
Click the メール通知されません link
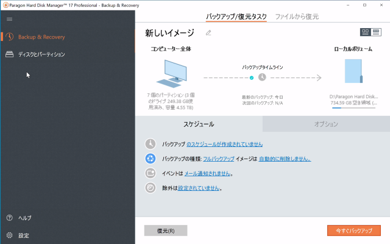point(207,173)
